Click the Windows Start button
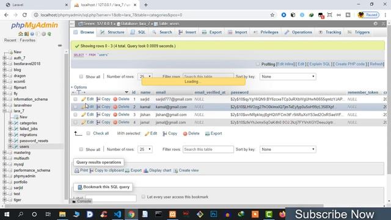Image resolution: width=391 pixels, height=220 pixels. (x=7, y=215)
